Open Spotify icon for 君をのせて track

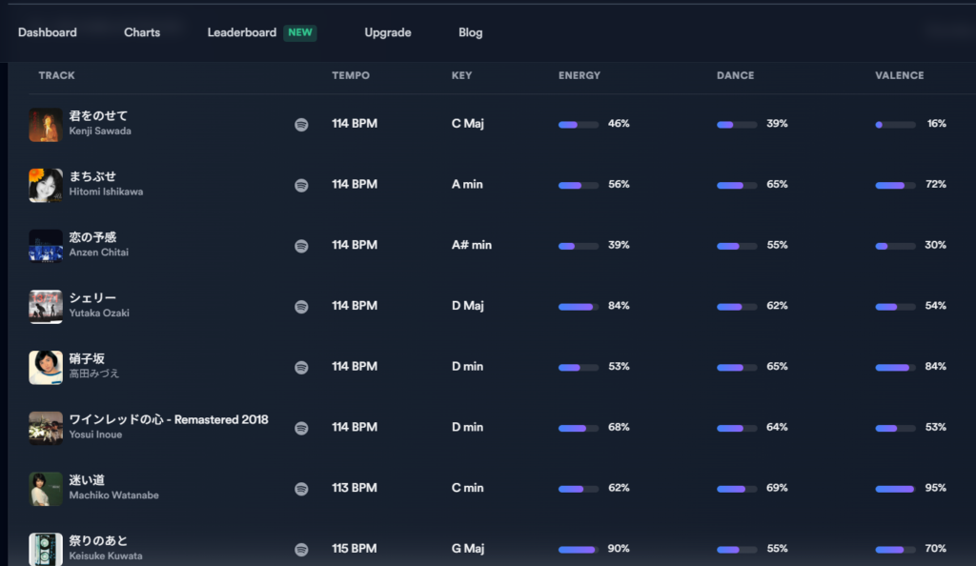(301, 124)
